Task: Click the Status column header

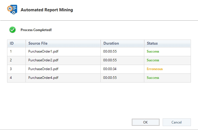Action: 152,44
